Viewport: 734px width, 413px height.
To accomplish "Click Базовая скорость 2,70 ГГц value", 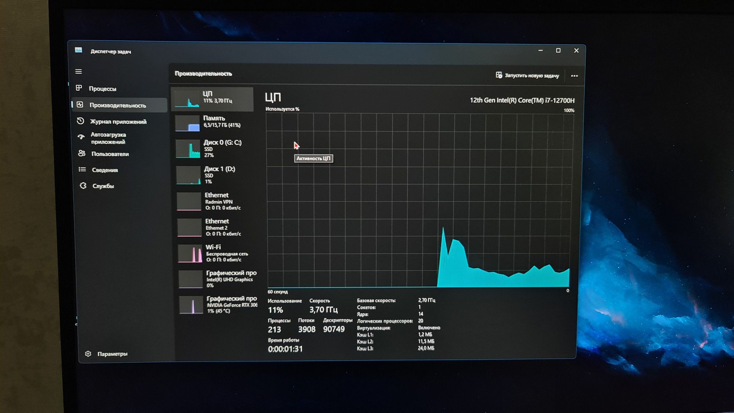I will pos(427,300).
